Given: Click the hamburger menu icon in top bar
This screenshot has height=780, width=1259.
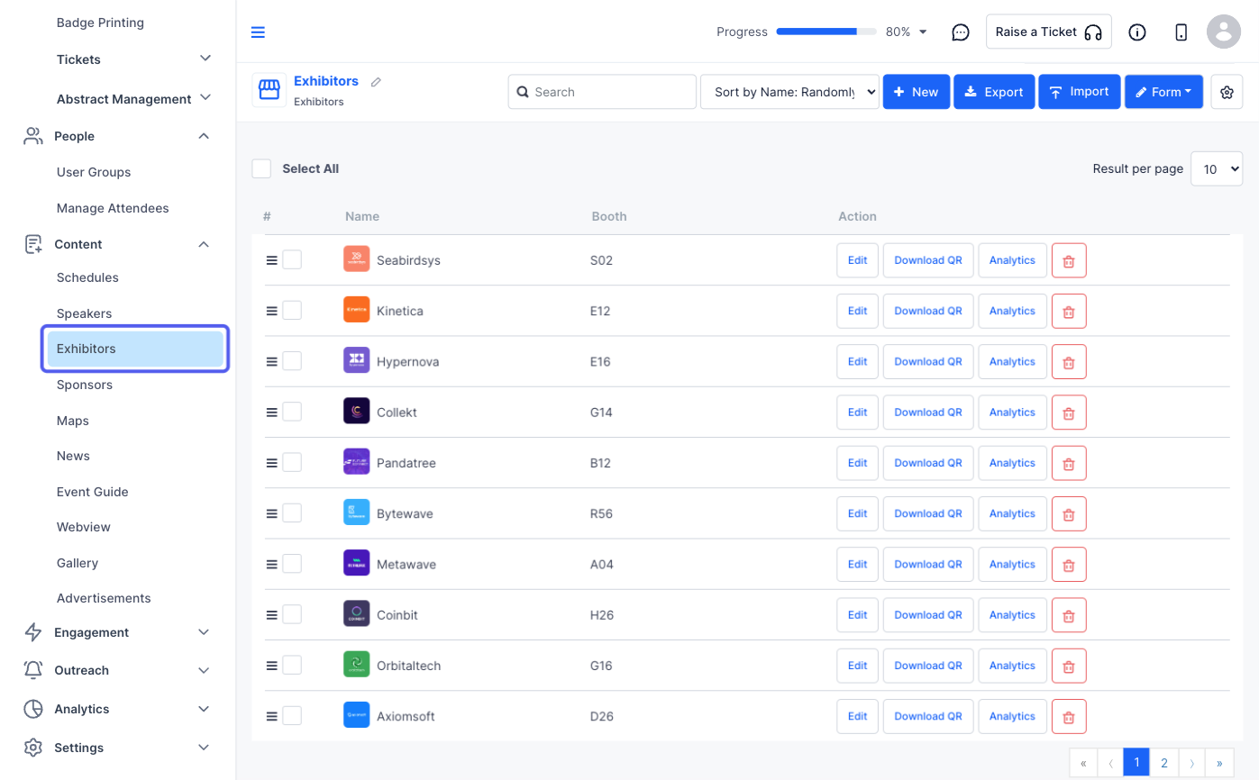Looking at the screenshot, I should coord(258,32).
